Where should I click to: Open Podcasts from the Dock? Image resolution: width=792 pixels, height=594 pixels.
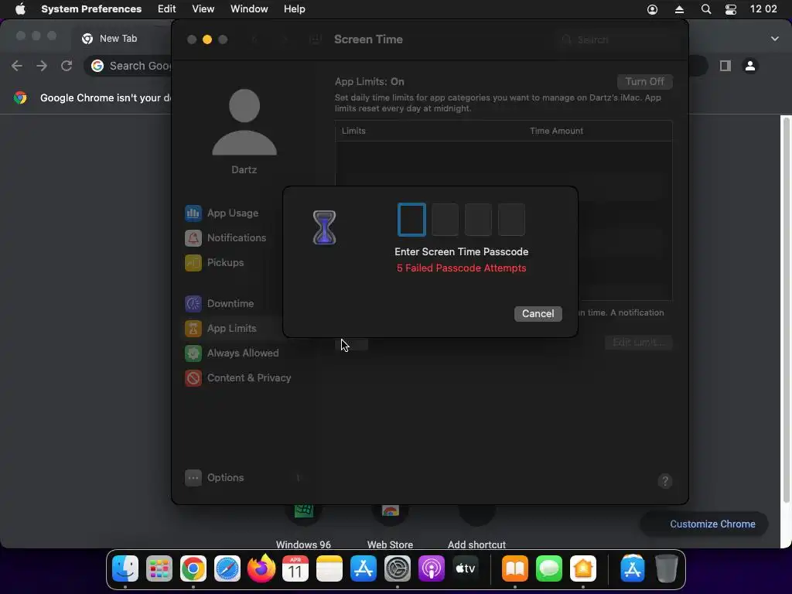click(432, 568)
